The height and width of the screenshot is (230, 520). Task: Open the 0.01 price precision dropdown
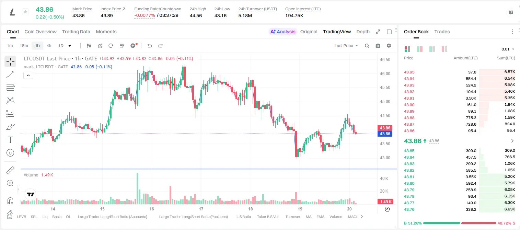(508, 49)
